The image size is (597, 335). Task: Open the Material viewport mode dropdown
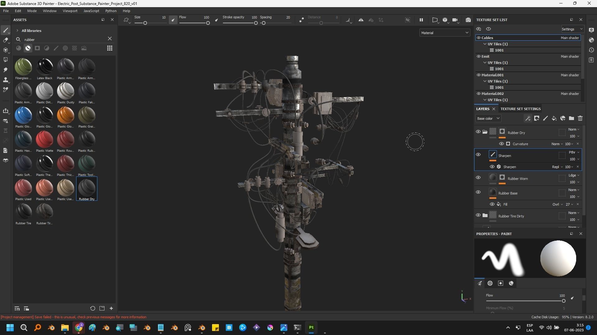pyautogui.click(x=444, y=33)
